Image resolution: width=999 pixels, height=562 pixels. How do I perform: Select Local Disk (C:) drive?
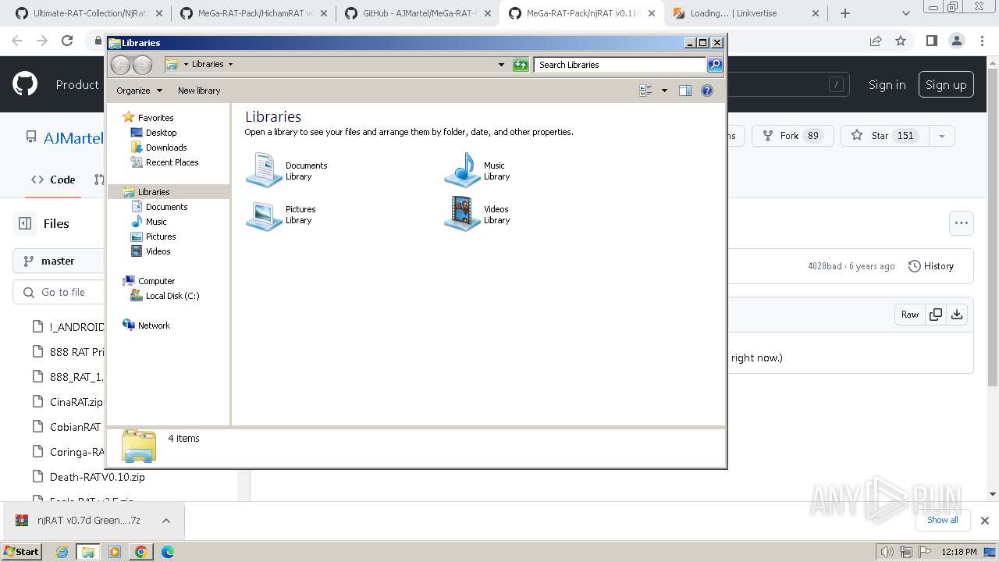pyautogui.click(x=172, y=296)
